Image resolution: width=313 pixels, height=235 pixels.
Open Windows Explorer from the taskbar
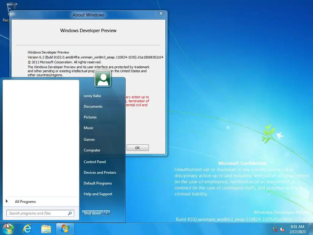click(46, 229)
